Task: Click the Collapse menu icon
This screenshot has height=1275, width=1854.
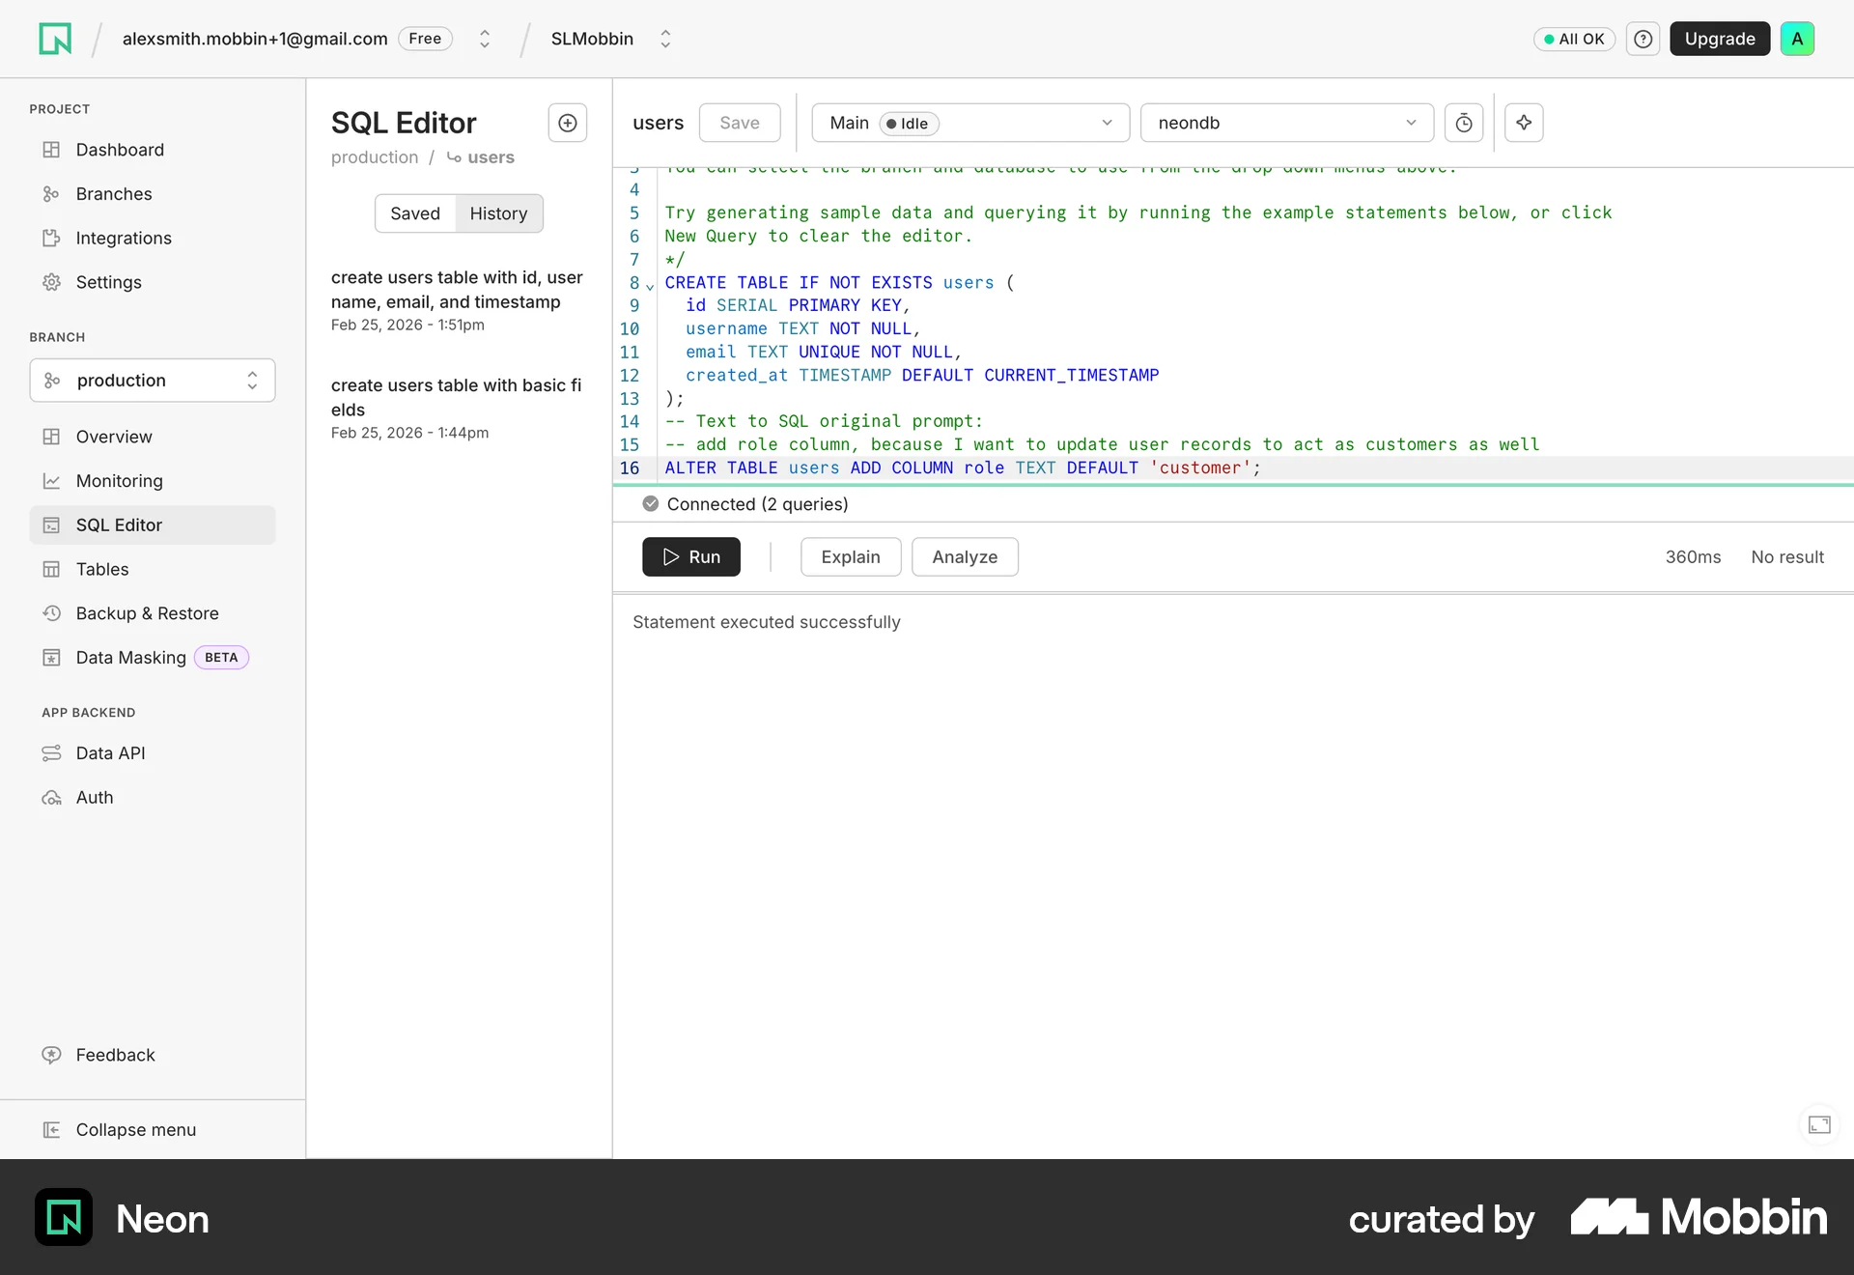Action: pyautogui.click(x=51, y=1130)
